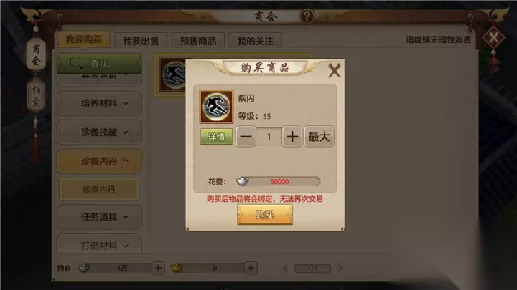Add silver with the plus icon

[x=158, y=268]
